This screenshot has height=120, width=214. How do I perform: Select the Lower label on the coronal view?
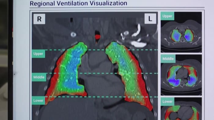[38, 101]
